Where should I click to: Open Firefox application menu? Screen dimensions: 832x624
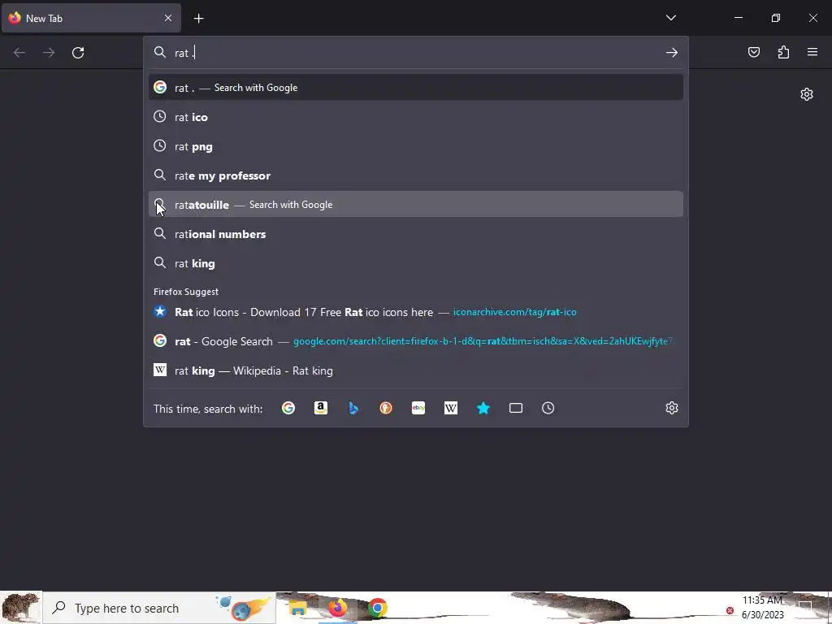[x=812, y=52]
